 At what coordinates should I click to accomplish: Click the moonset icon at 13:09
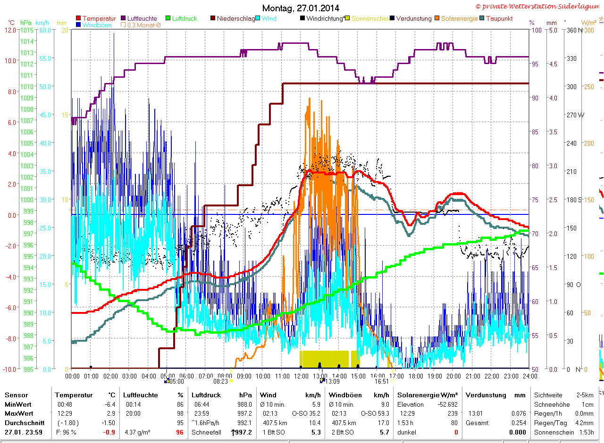click(x=323, y=381)
